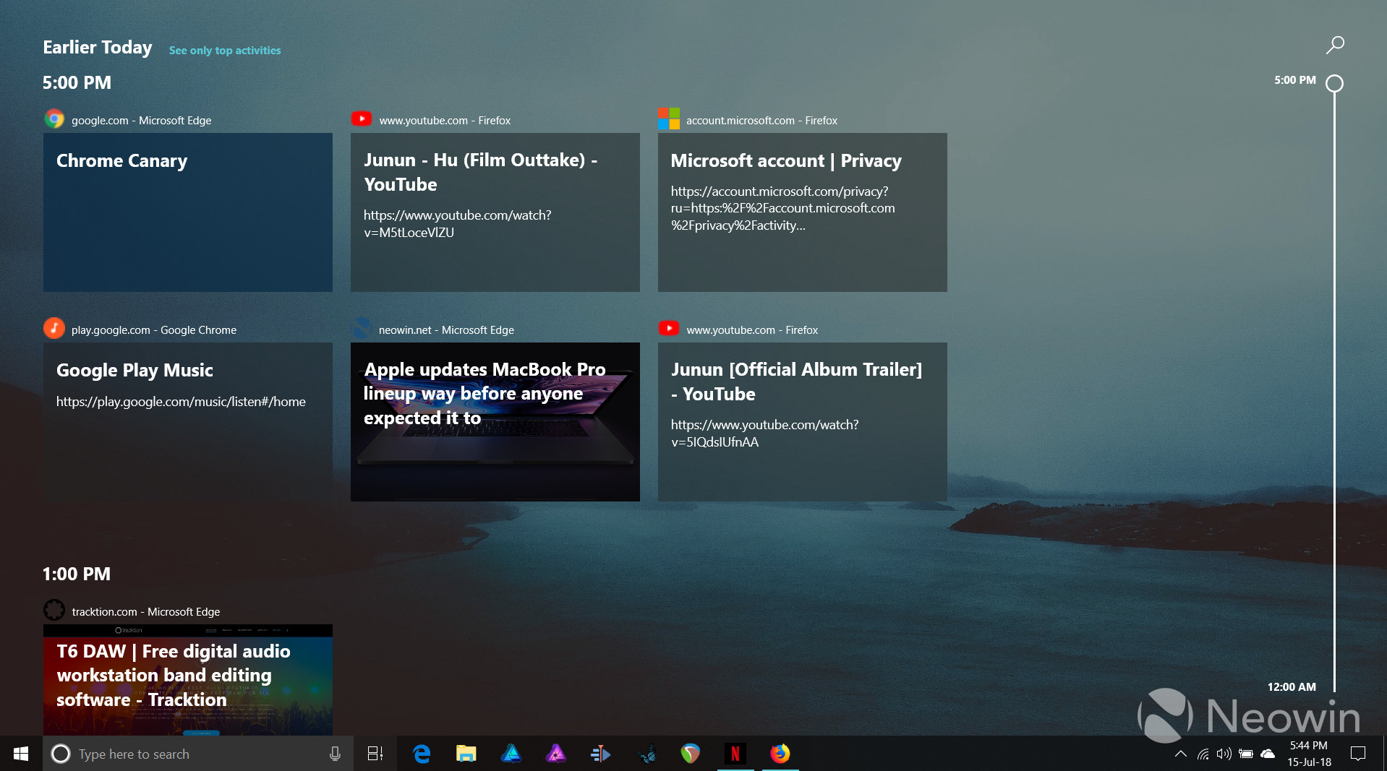Viewport: 1387px width, 771px height.
Task: Open the timeline search magnifier icon
Action: [x=1335, y=45]
